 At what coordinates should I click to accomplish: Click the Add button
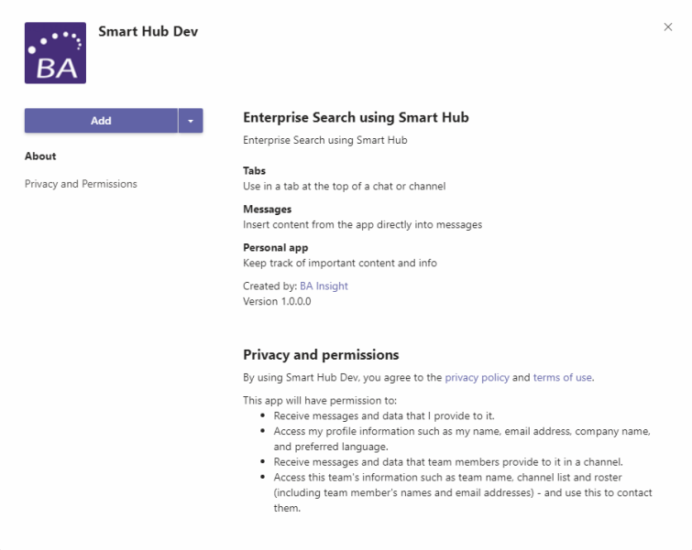coord(101,121)
